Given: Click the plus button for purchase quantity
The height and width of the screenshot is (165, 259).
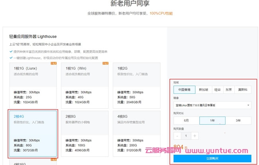Looking at the screenshot, I should (x=194, y=136).
